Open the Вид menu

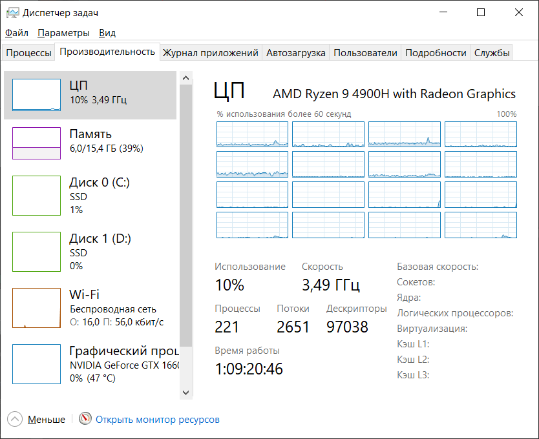tap(107, 33)
